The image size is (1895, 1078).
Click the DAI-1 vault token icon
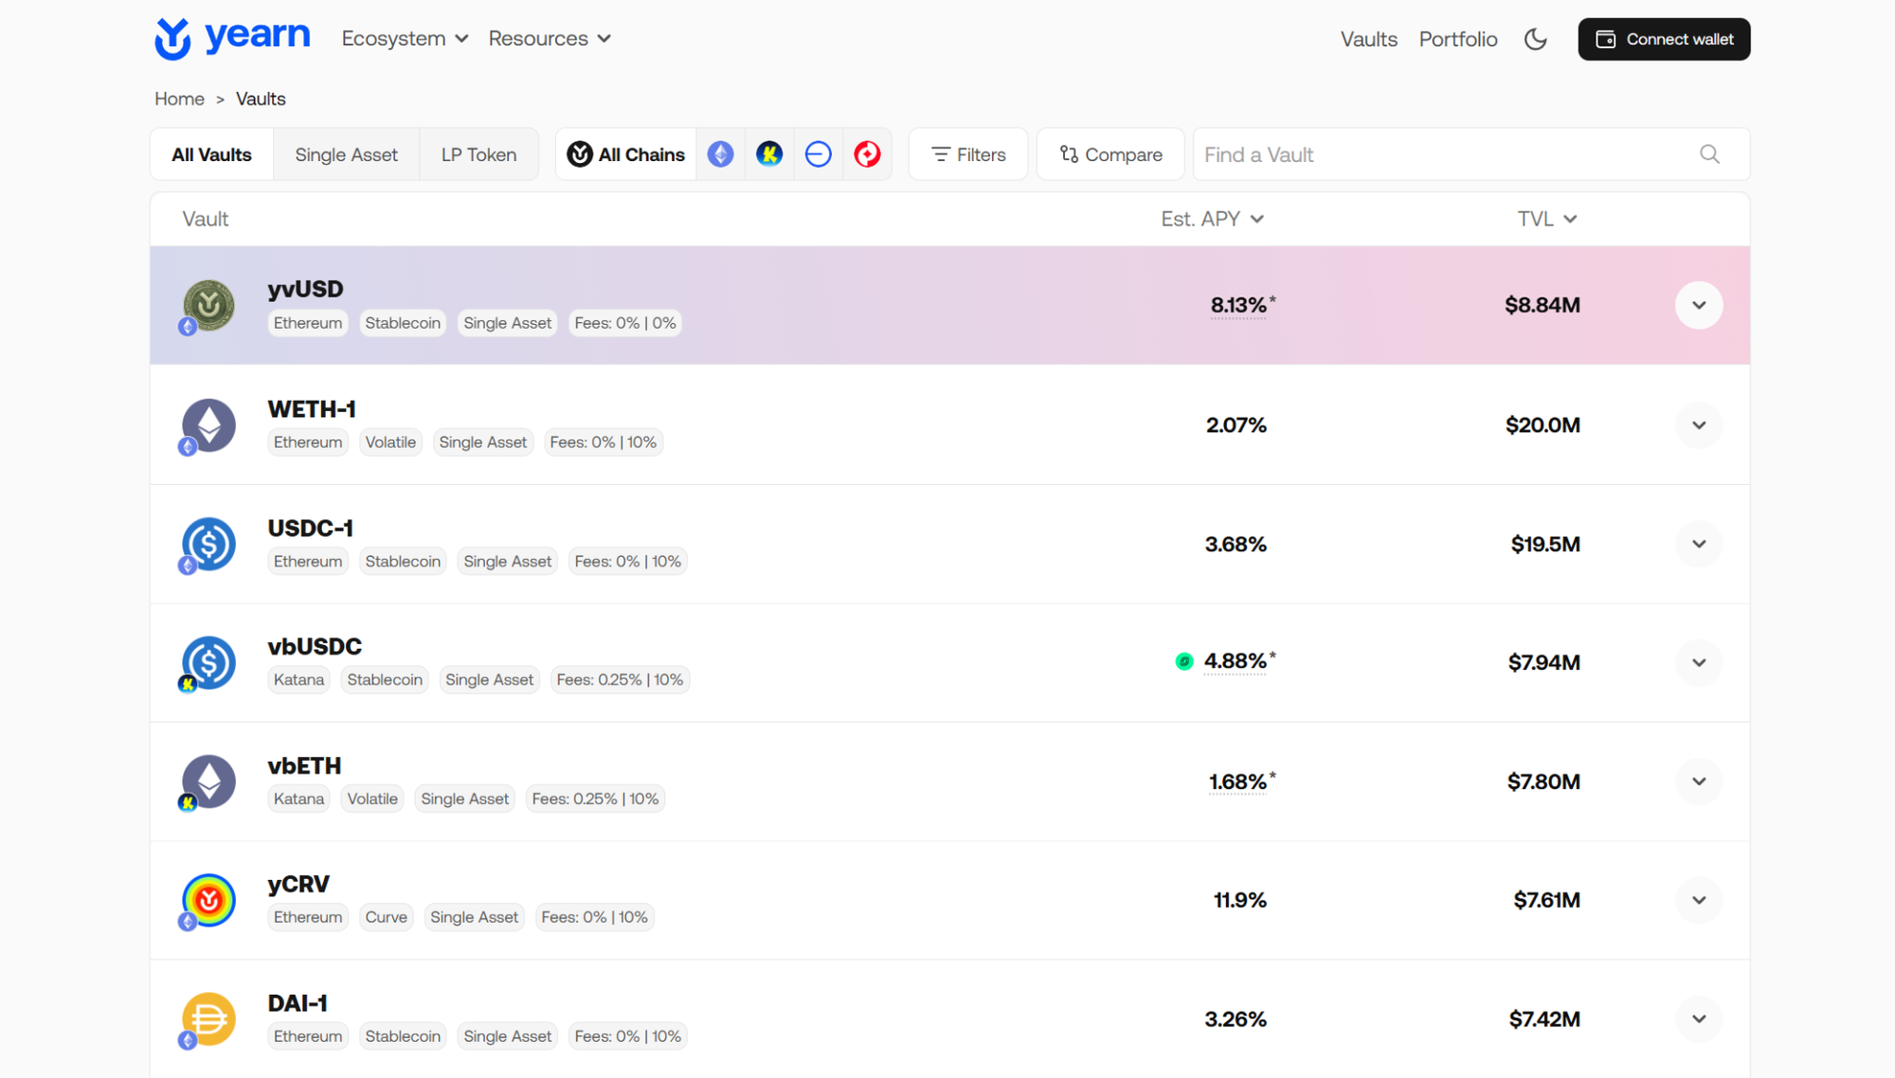[208, 1019]
